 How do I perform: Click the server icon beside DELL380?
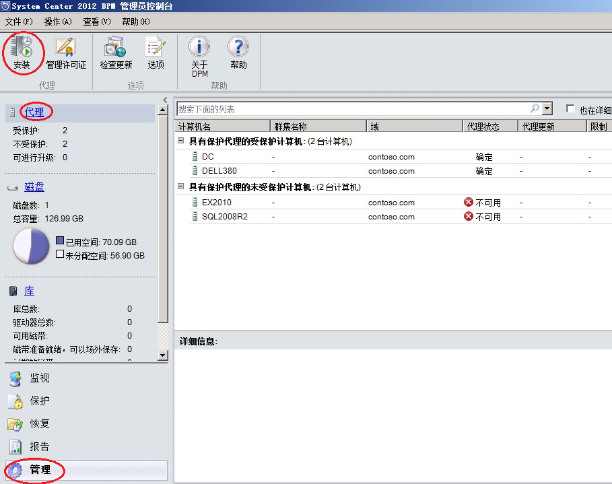195,170
